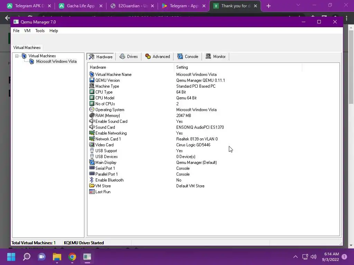Click the Machine Type computer icon

click(x=92, y=86)
